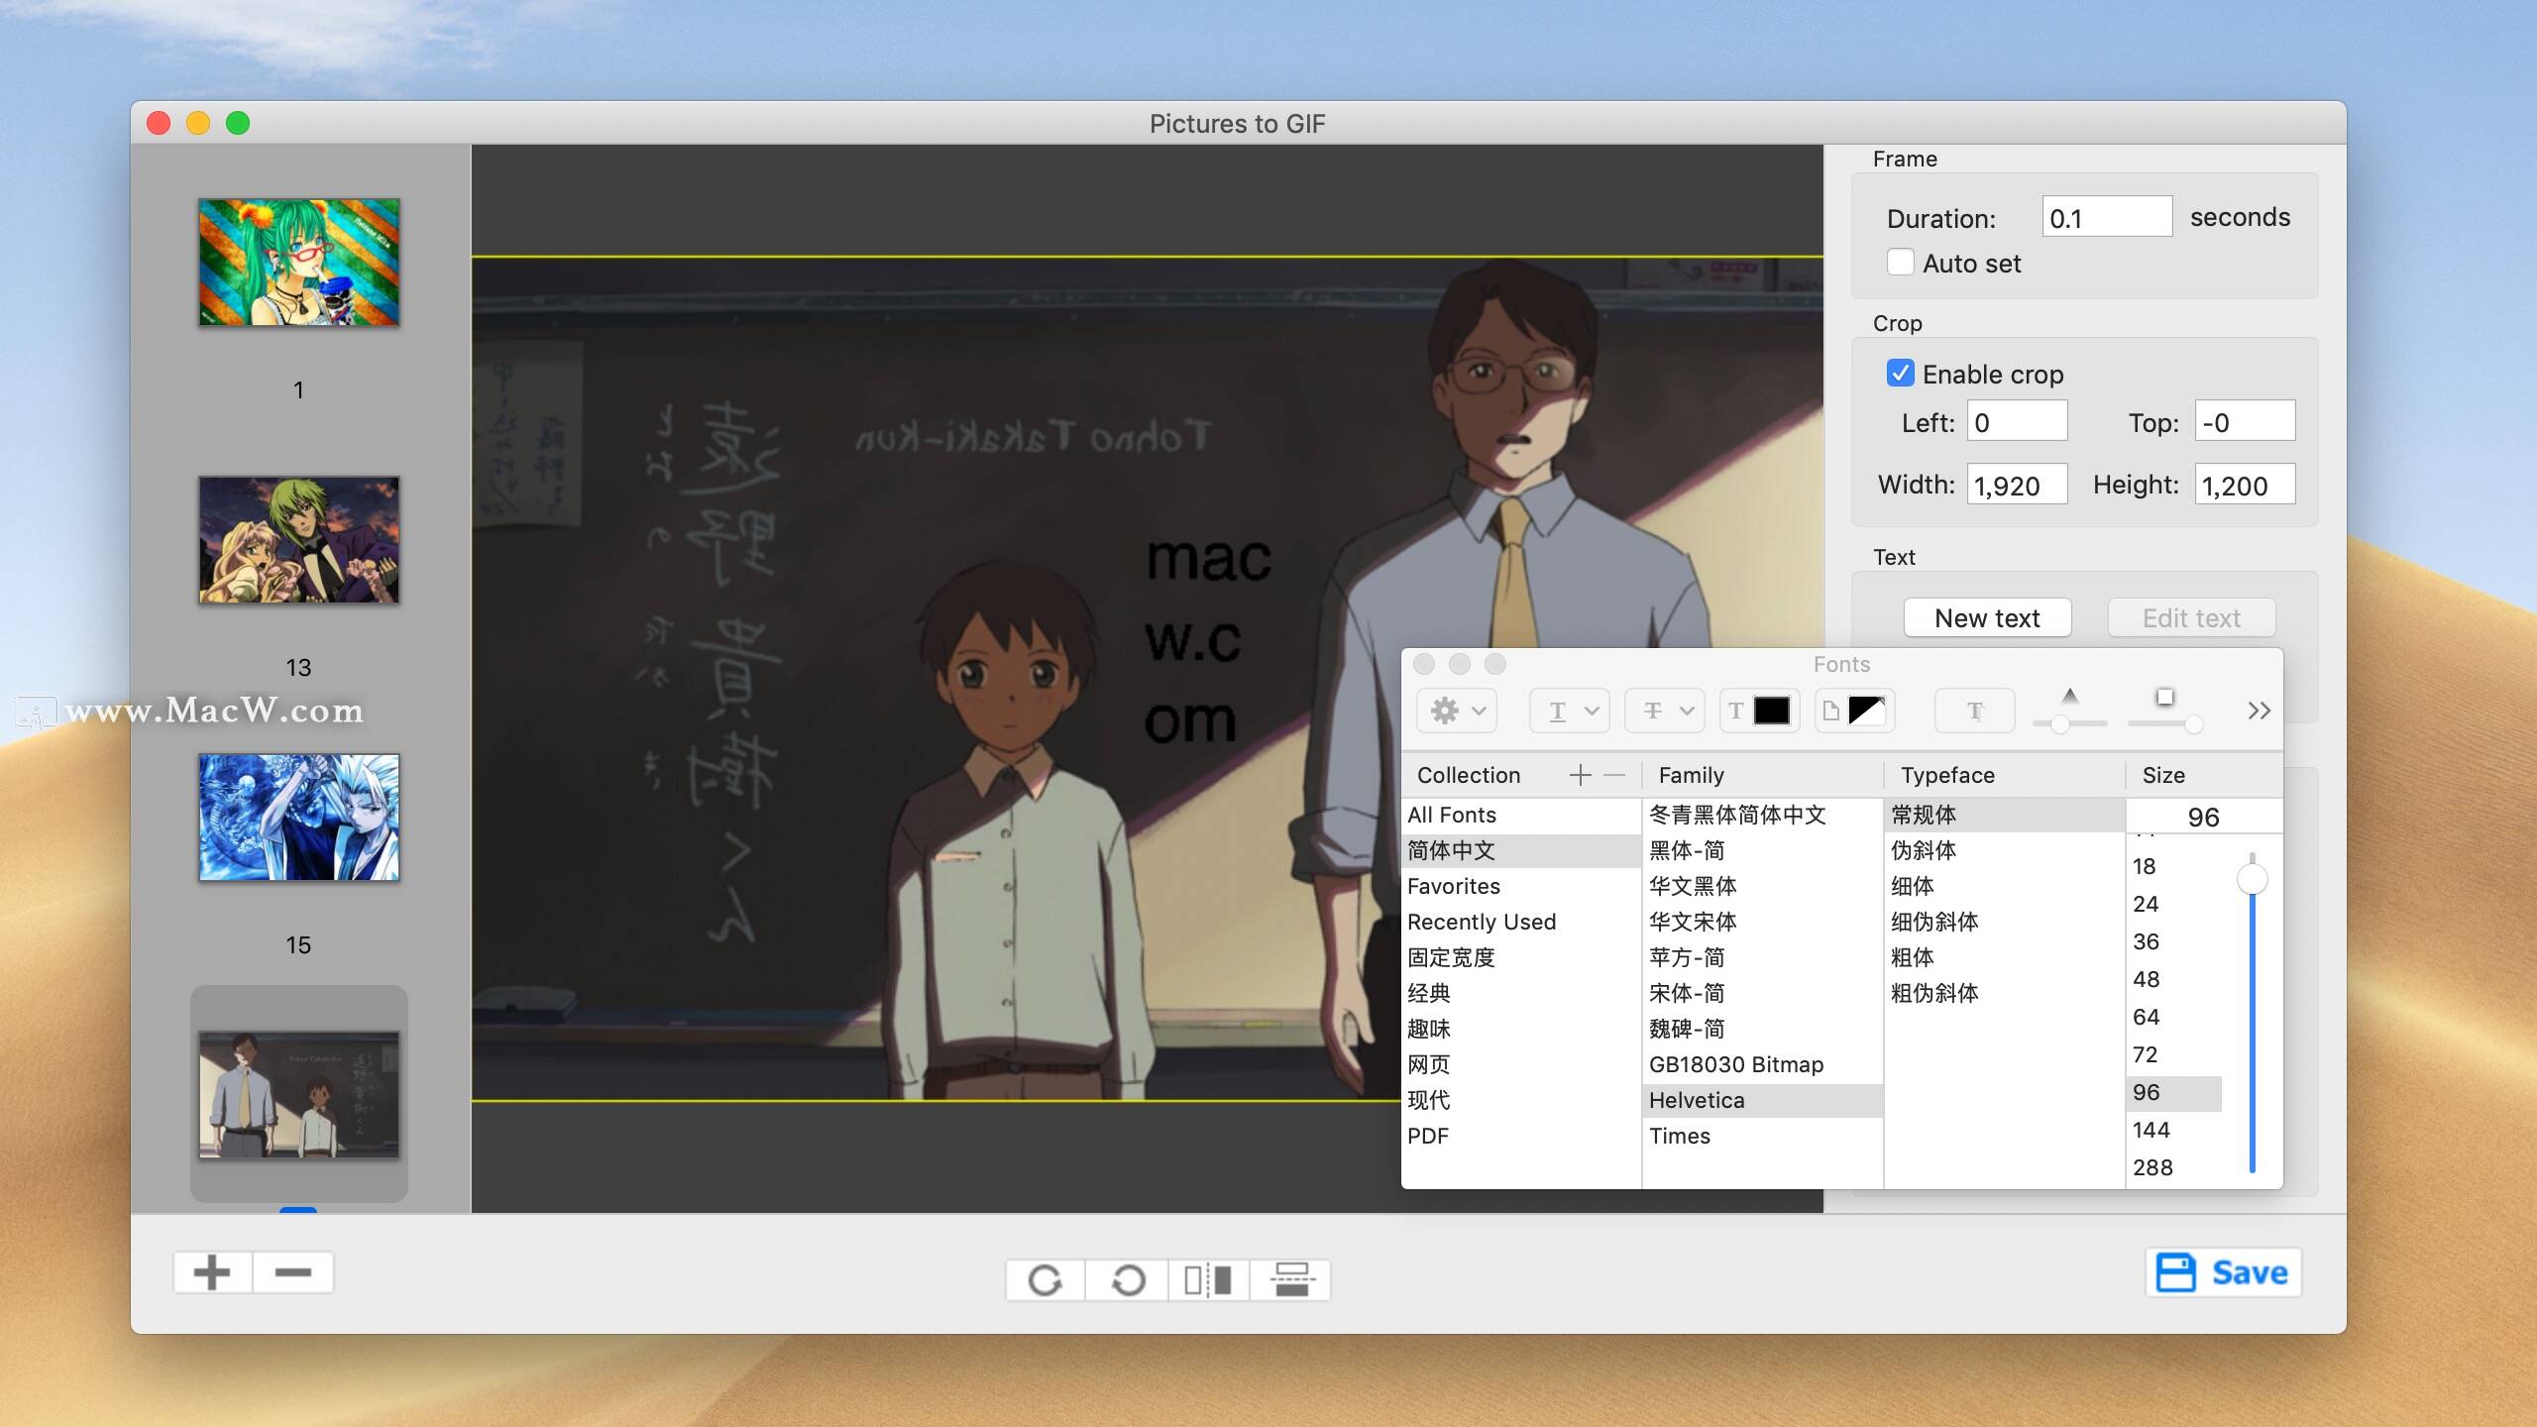Select the 简体中文 collection
The image size is (2537, 1427).
coord(1520,850)
